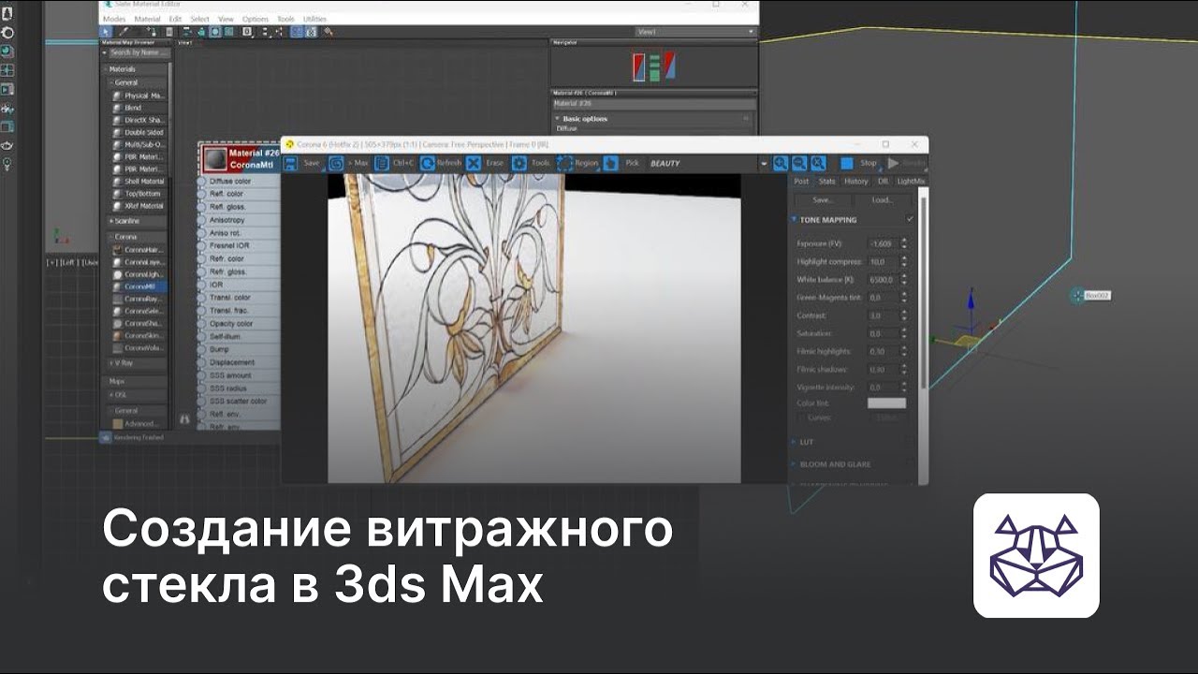Open the View1 dropdown in Slate editor
Viewport: 1198px width, 674px height.
point(695,32)
